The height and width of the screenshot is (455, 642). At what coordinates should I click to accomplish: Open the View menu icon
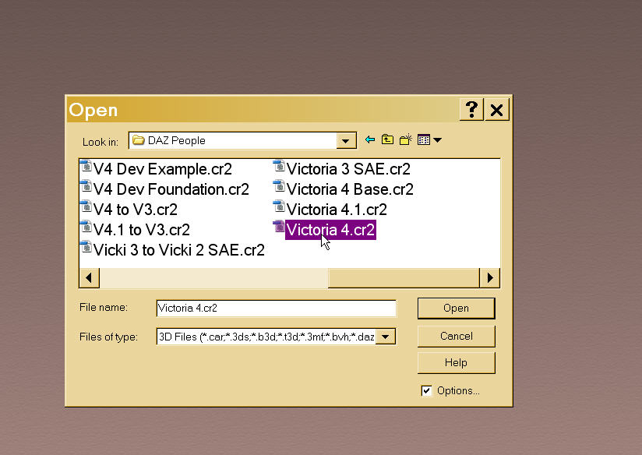(424, 140)
